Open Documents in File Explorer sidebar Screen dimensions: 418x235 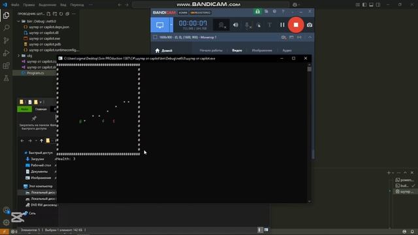(x=37, y=172)
